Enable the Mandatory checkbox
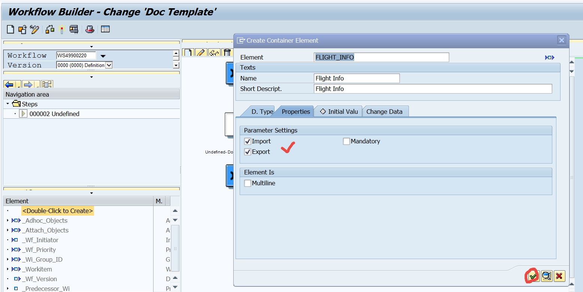This screenshot has width=583, height=292. click(x=346, y=141)
